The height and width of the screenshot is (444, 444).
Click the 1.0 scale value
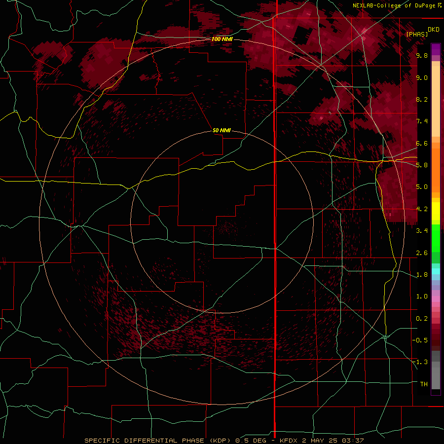point(422,296)
